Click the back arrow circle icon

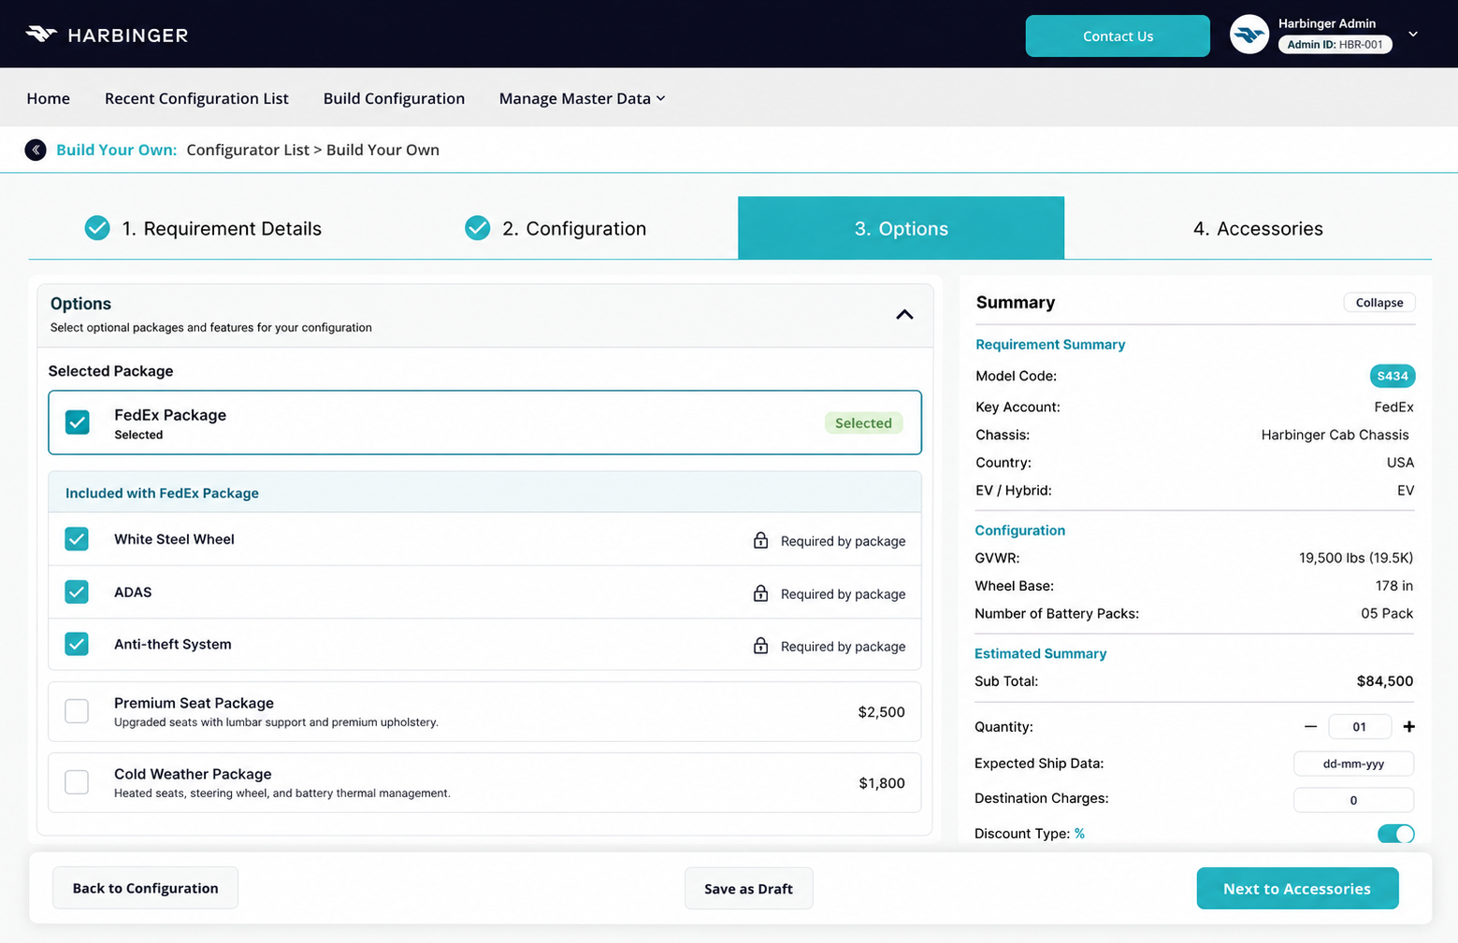click(x=36, y=150)
